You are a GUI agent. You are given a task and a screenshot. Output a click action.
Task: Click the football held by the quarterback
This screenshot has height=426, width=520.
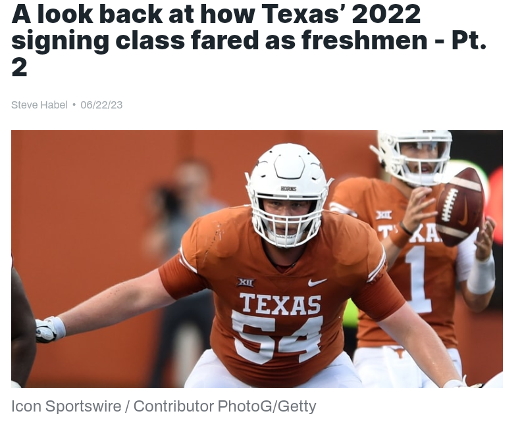coord(460,206)
